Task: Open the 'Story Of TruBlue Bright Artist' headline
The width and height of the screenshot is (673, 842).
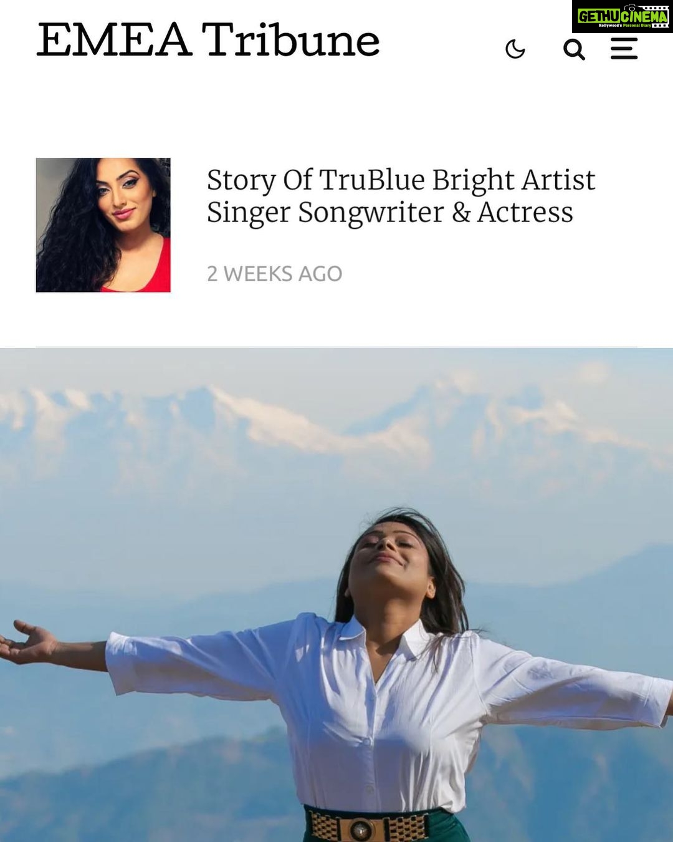Action: 401,195
